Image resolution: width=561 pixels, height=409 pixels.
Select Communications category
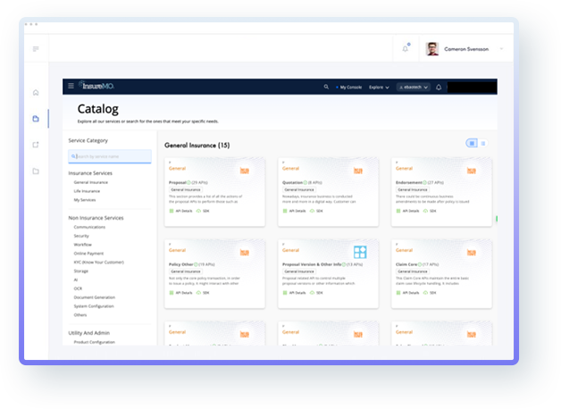click(89, 227)
